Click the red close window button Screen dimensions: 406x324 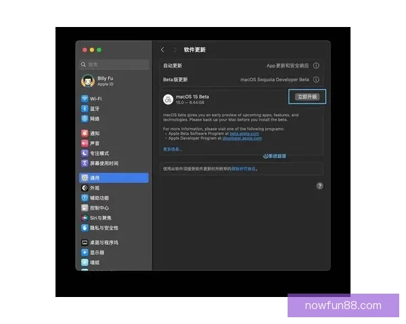coord(85,50)
